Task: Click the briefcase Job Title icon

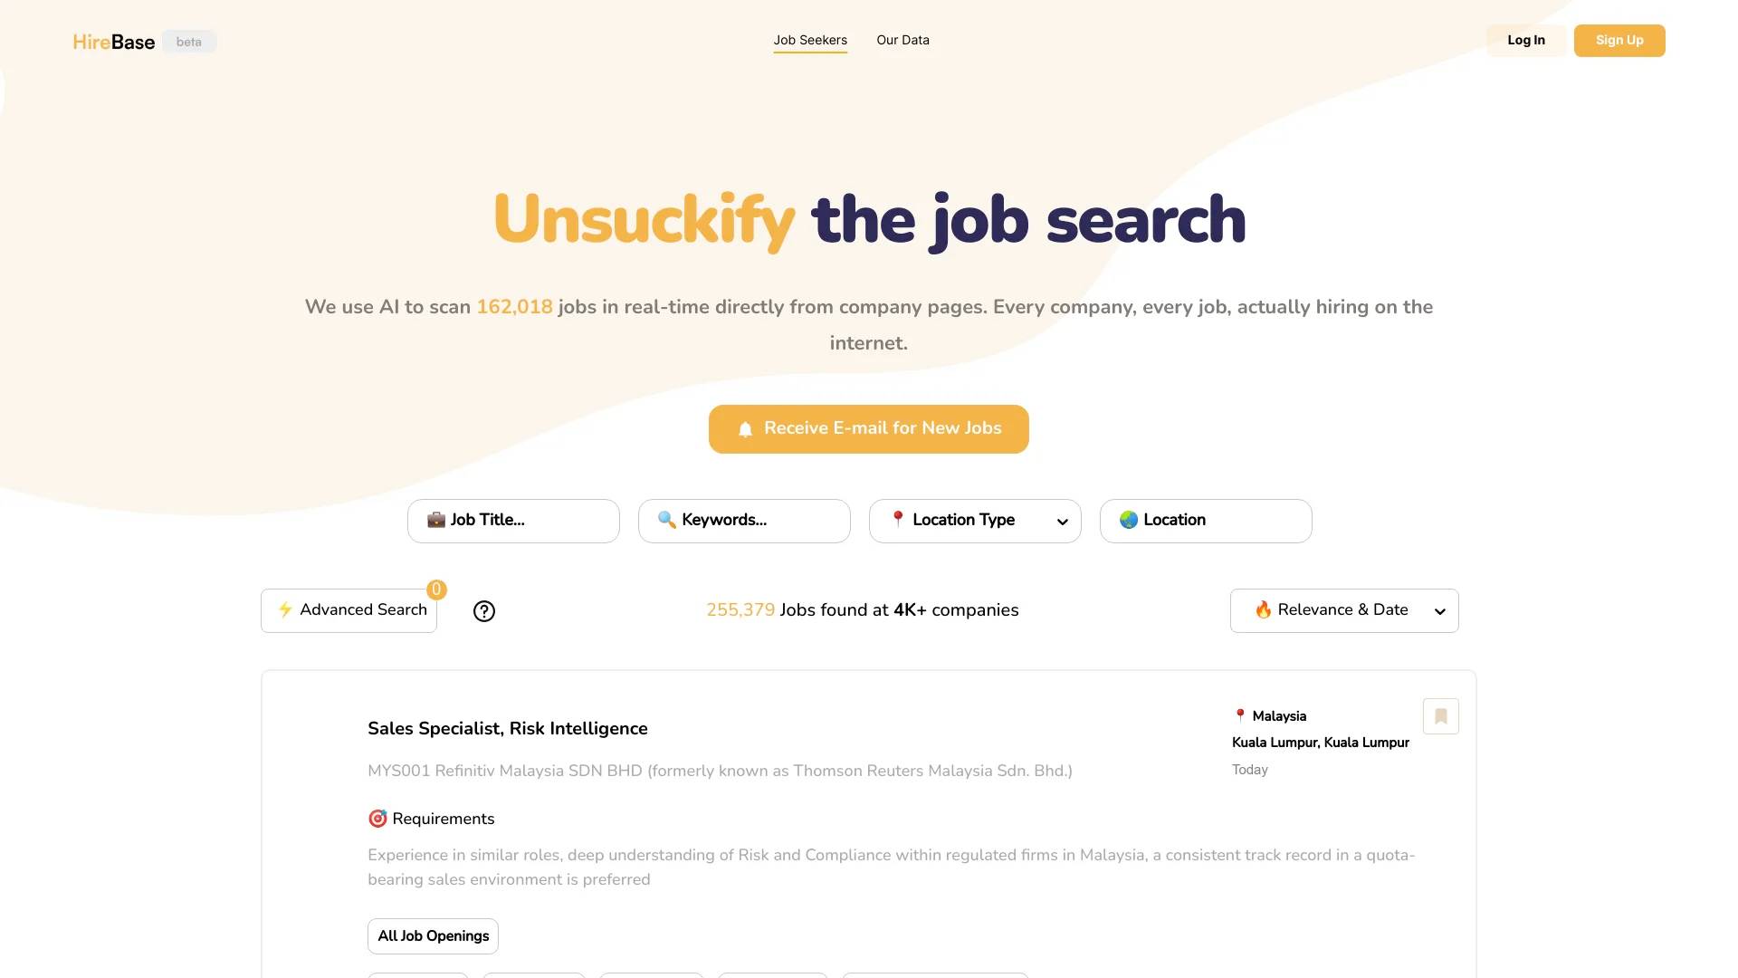Action: point(435,521)
